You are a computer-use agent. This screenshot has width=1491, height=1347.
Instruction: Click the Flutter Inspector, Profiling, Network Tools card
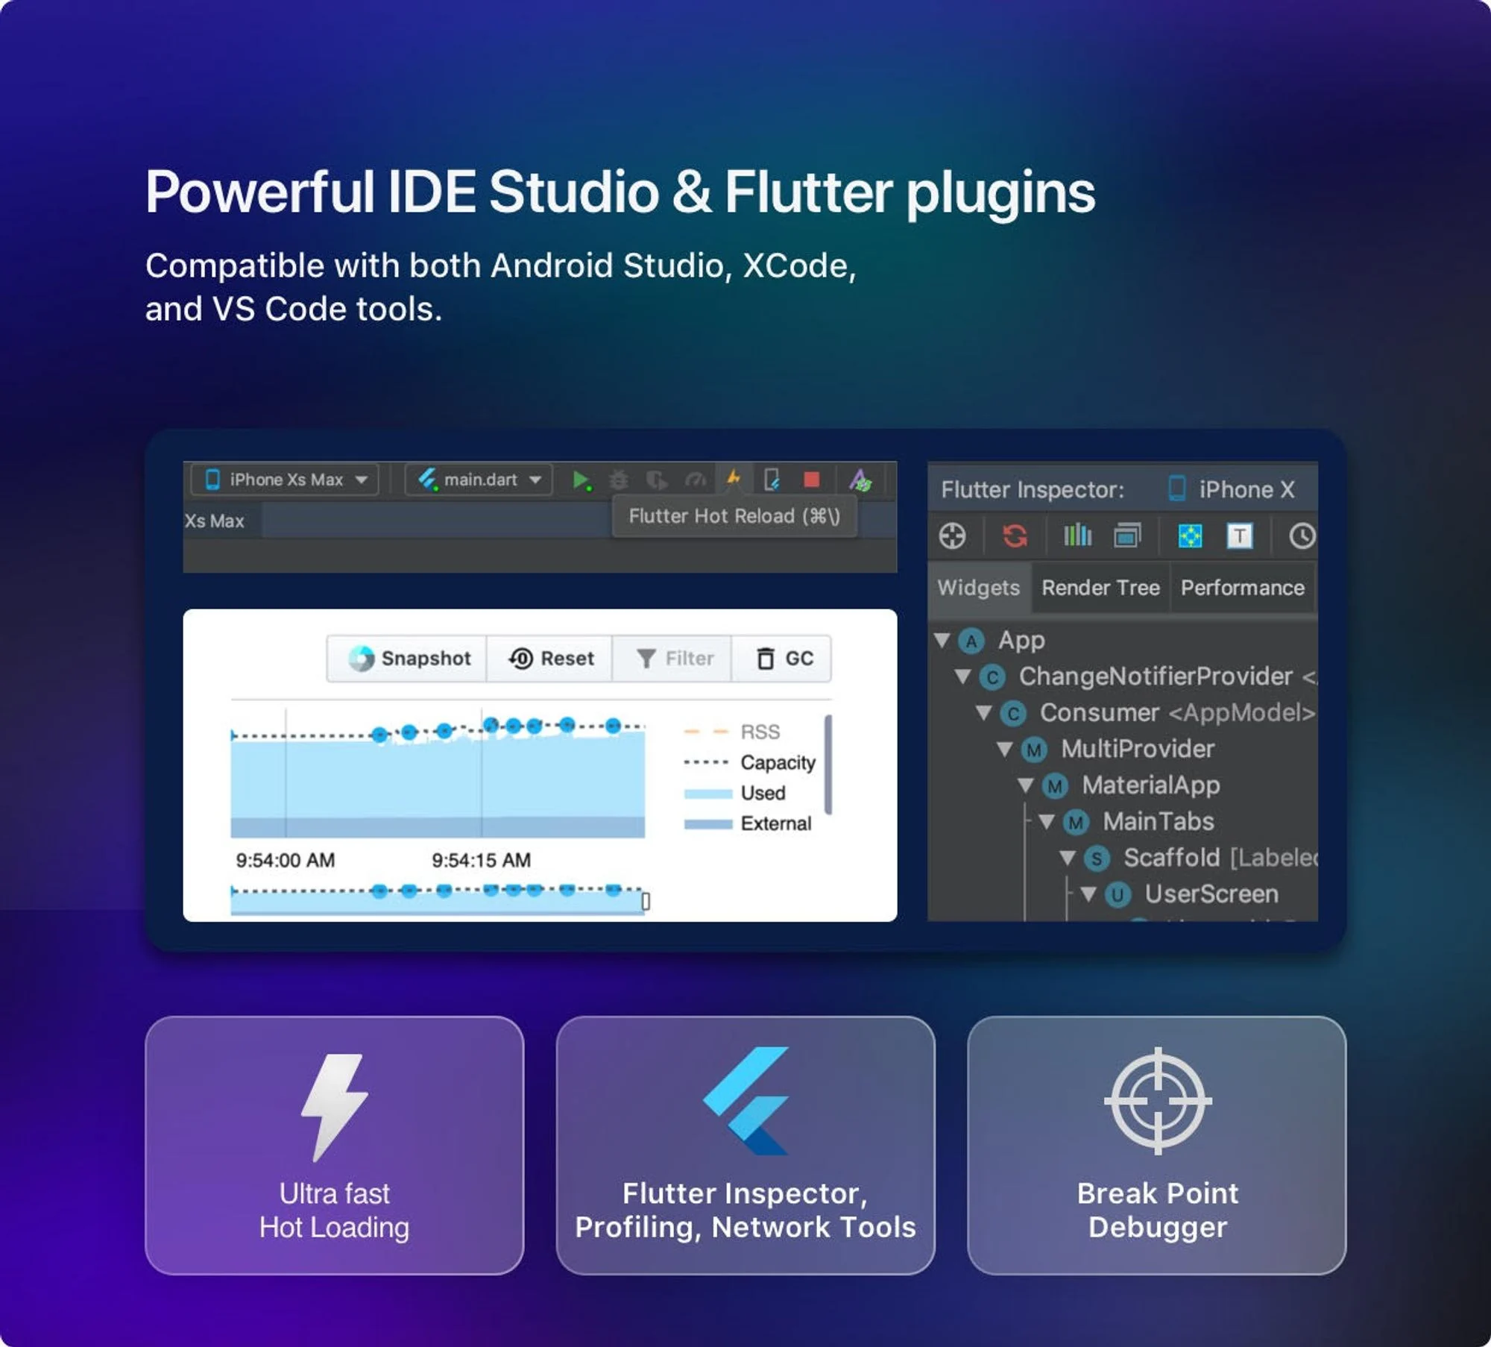(745, 1146)
